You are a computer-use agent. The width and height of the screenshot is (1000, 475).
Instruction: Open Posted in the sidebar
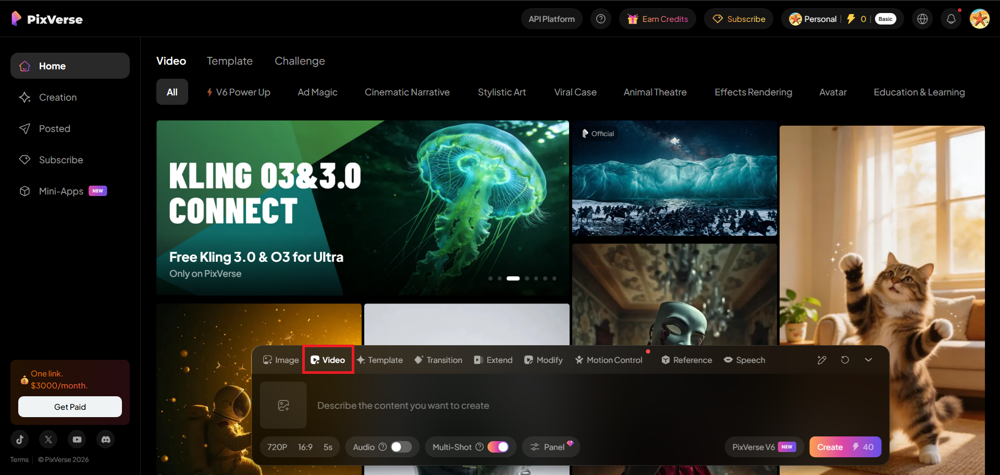click(70, 128)
